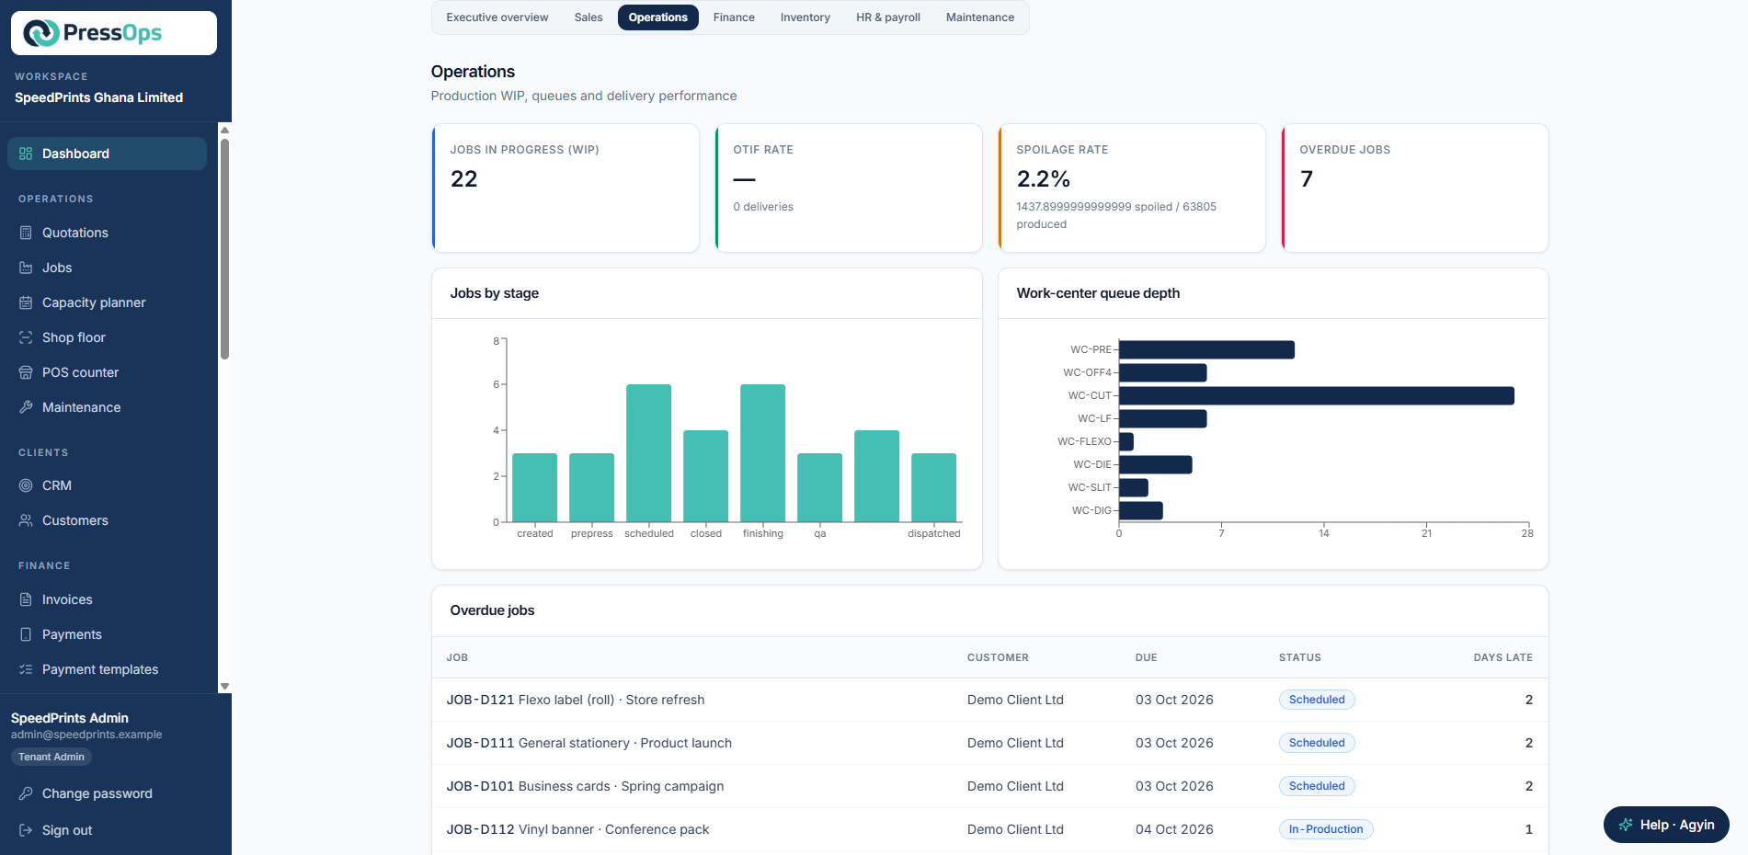This screenshot has width=1748, height=855.
Task: Click the Jobs in progress (WIP) card
Action: click(x=566, y=188)
